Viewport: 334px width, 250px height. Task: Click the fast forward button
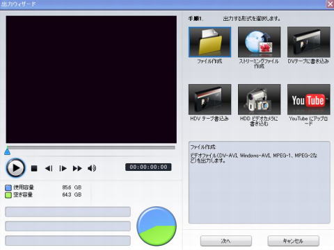[x=77, y=168]
